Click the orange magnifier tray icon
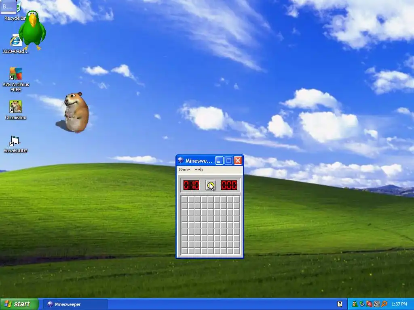 (384, 304)
